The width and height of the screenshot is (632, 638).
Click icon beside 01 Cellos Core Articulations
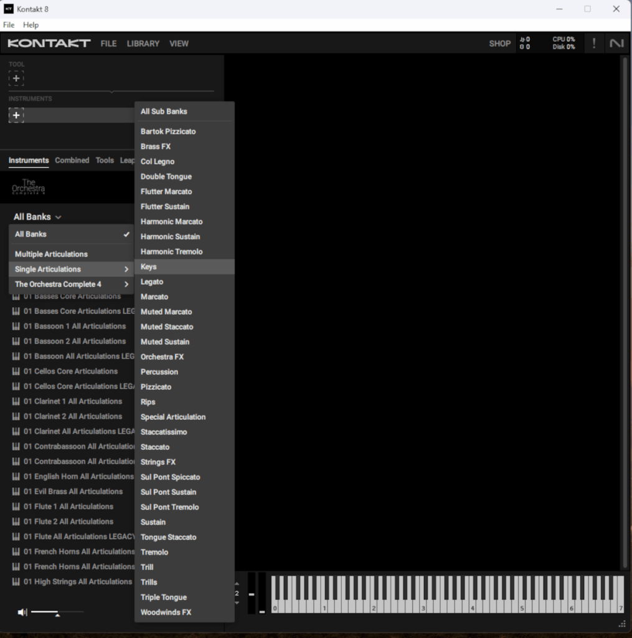16,371
